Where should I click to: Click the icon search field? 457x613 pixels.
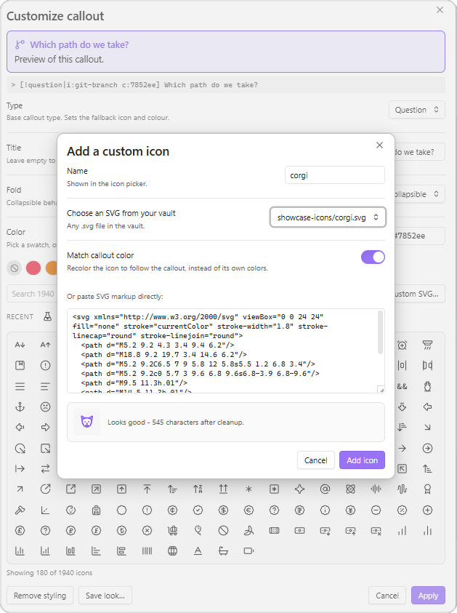32,294
